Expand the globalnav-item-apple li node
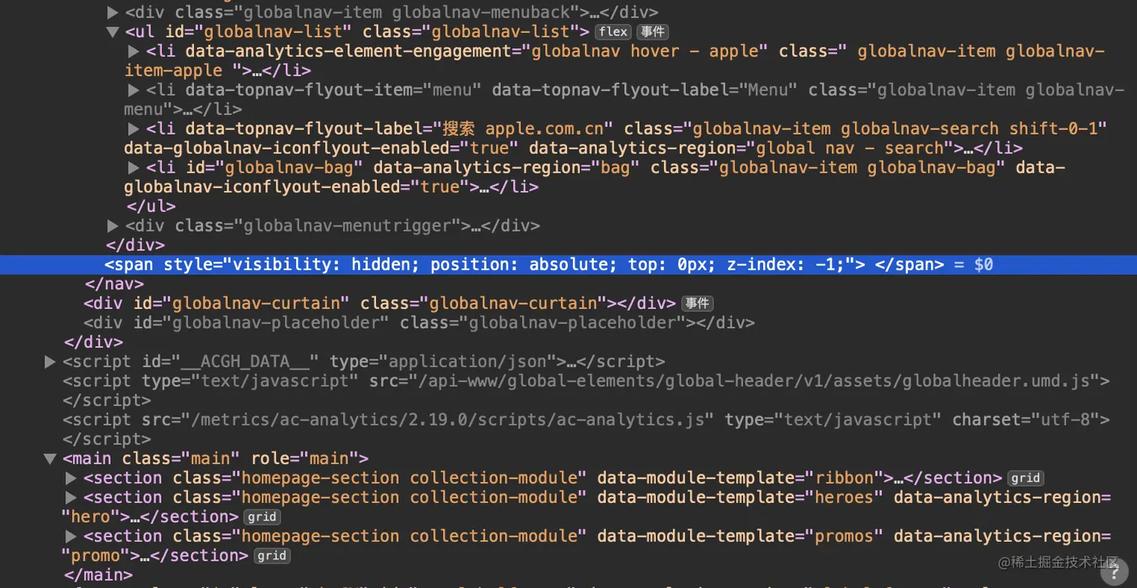 coord(134,51)
